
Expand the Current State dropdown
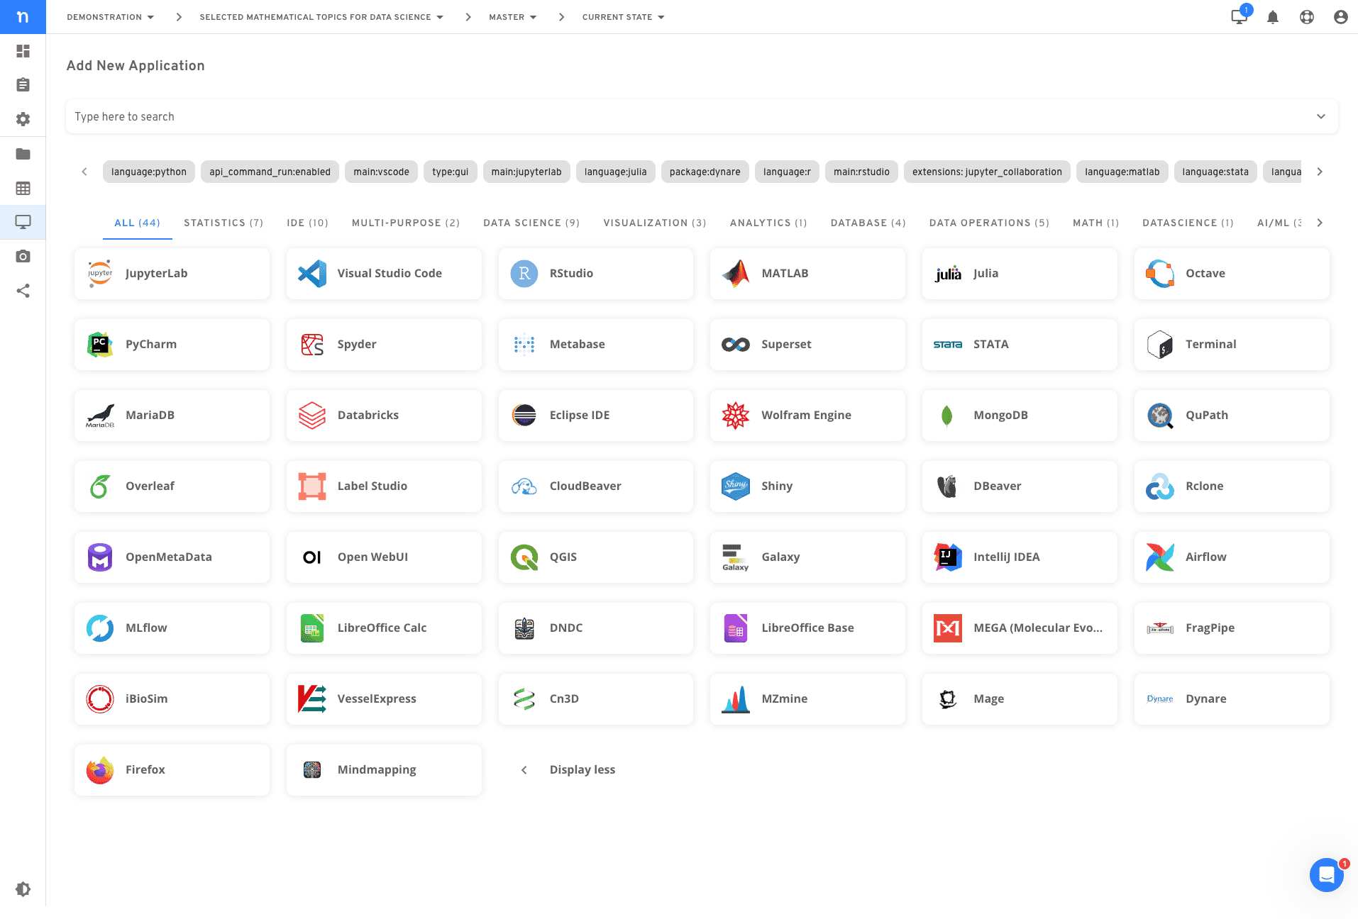[x=623, y=17]
